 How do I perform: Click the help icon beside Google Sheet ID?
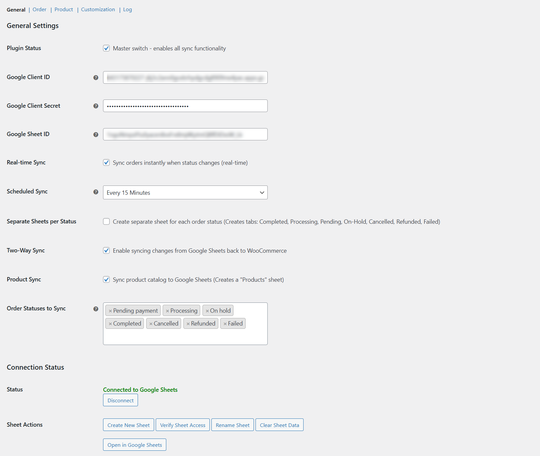95,134
